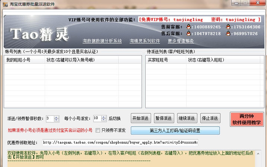
Task: Minimize the 淘宝优惠券批量派送软件 window
Action: (x=236, y=3)
